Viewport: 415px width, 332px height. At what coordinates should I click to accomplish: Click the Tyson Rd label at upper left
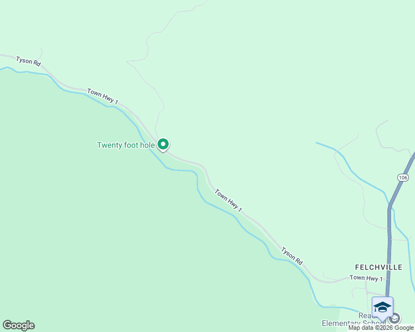(x=28, y=61)
